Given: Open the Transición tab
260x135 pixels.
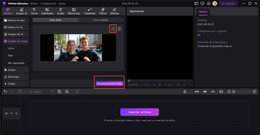Looking at the screenshot, I should point(90,11).
